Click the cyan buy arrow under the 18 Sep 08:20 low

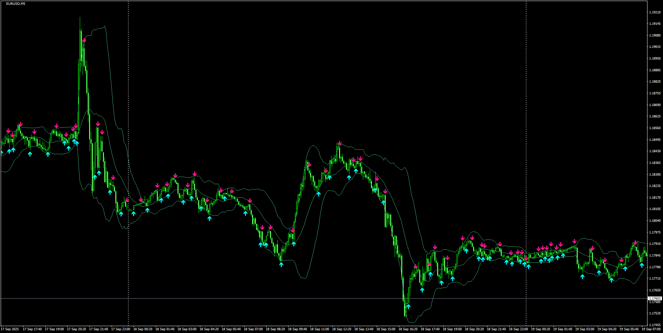[x=281, y=264]
